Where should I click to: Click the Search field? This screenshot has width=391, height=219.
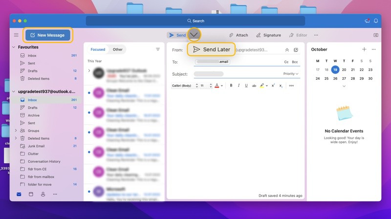(195, 21)
